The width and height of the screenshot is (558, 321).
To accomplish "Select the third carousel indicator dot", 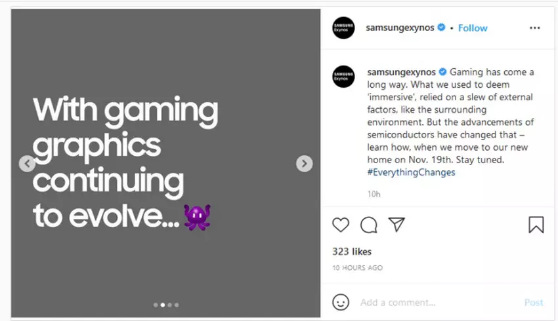I will point(170,305).
